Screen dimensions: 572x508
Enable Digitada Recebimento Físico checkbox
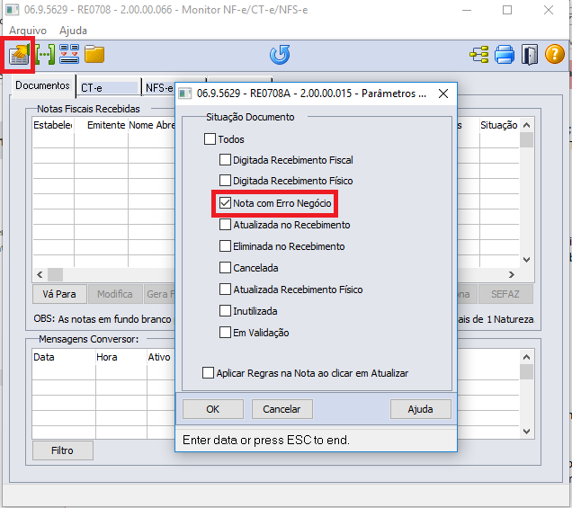click(225, 181)
